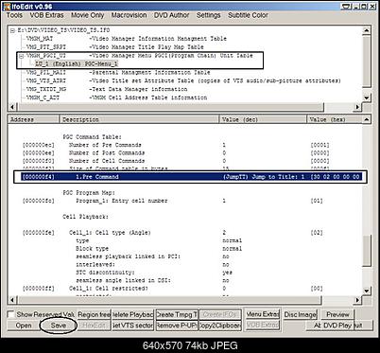Click the Copy2Clipboard button
Image resolution: width=380 pixels, height=353 pixels.
tap(220, 326)
